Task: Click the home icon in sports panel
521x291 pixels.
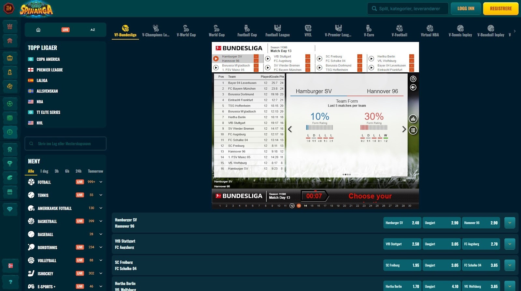Action: coord(38,30)
